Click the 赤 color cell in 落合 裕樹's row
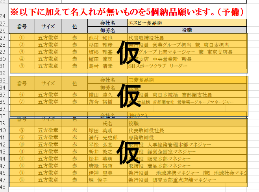Screen dimensions: 259x192 [x=74, y=102]
